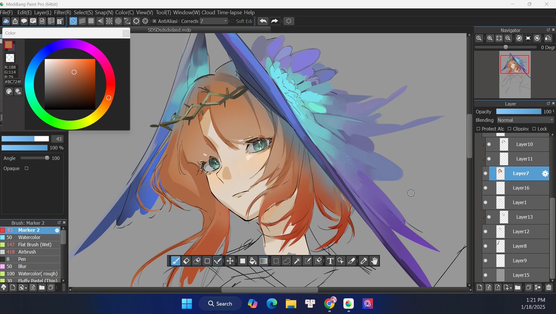The width and height of the screenshot is (556, 314).
Task: Click the foreground color swatch
Action: click(x=8, y=45)
